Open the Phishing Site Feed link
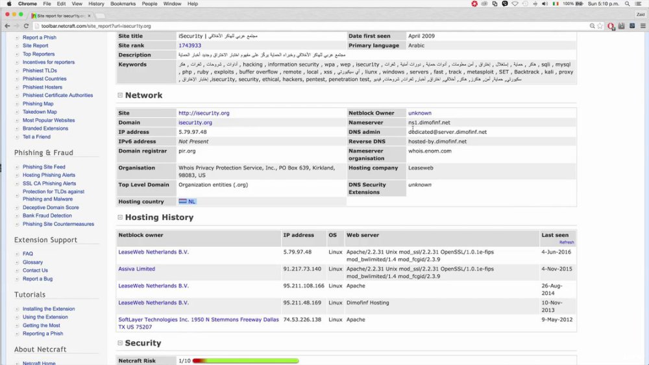The height and width of the screenshot is (365, 649). (x=44, y=167)
